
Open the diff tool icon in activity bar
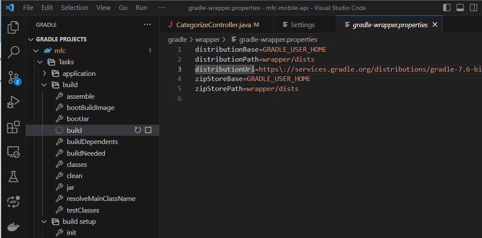[x=13, y=202]
